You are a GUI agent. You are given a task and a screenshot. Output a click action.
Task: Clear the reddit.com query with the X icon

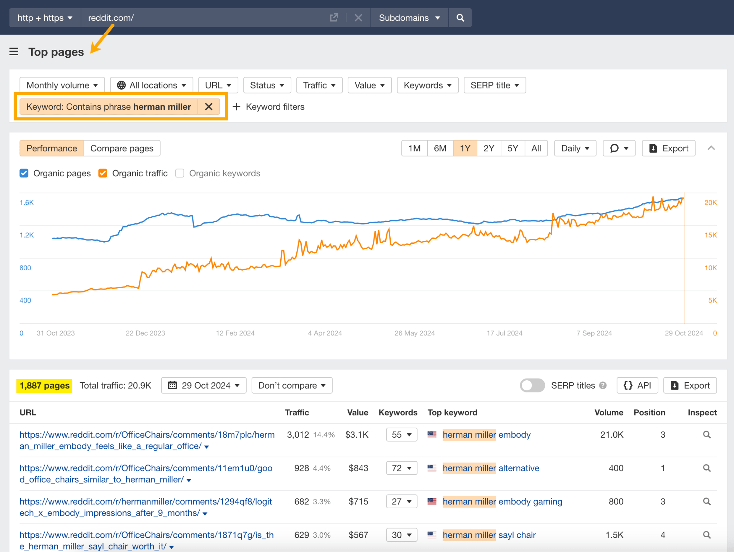point(358,17)
